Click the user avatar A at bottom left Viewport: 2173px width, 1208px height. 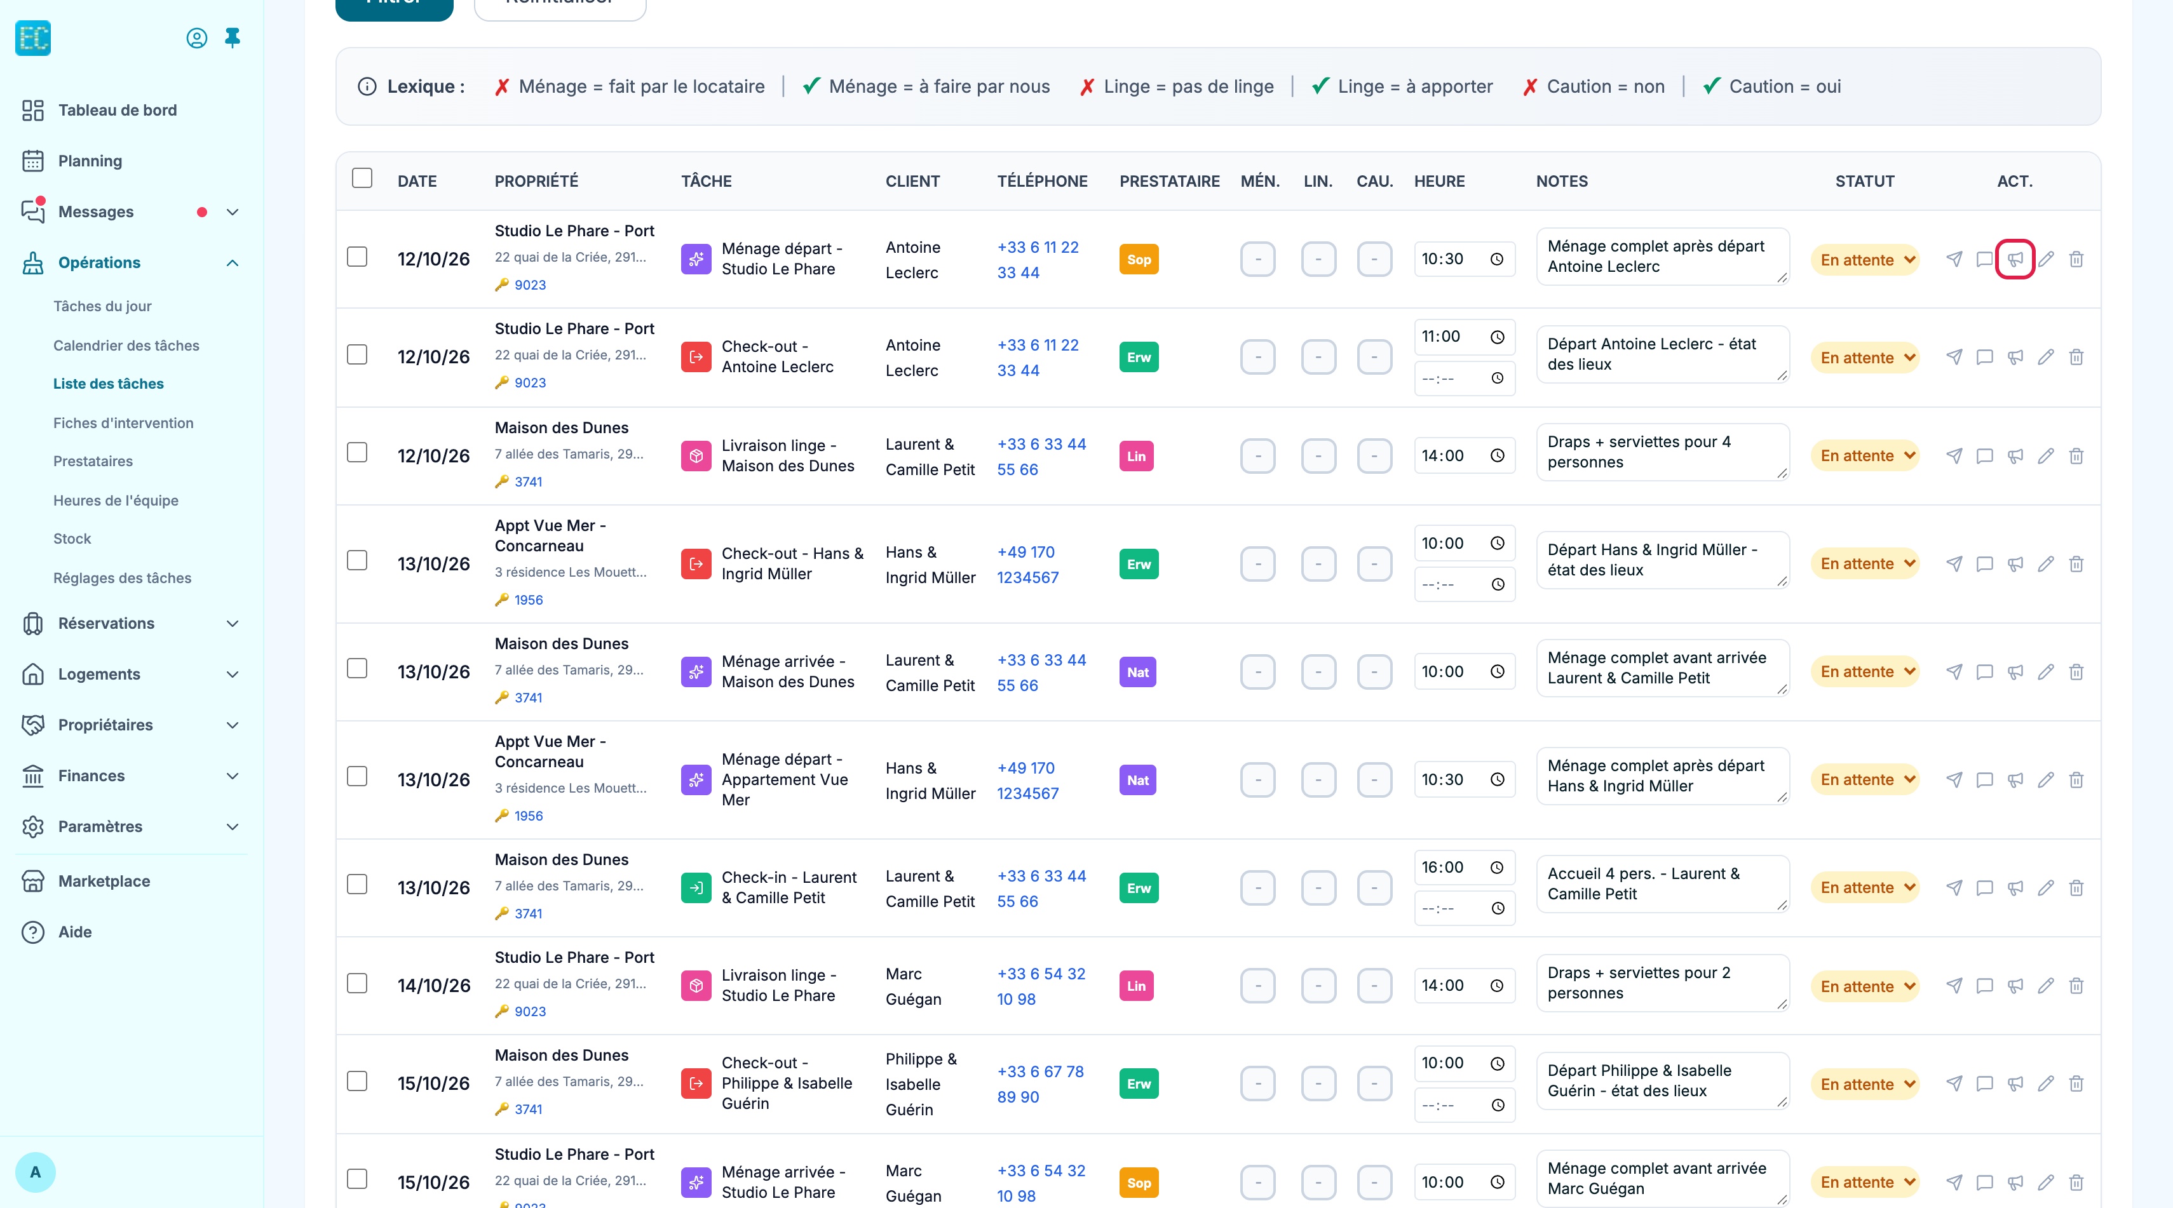[x=36, y=1172]
